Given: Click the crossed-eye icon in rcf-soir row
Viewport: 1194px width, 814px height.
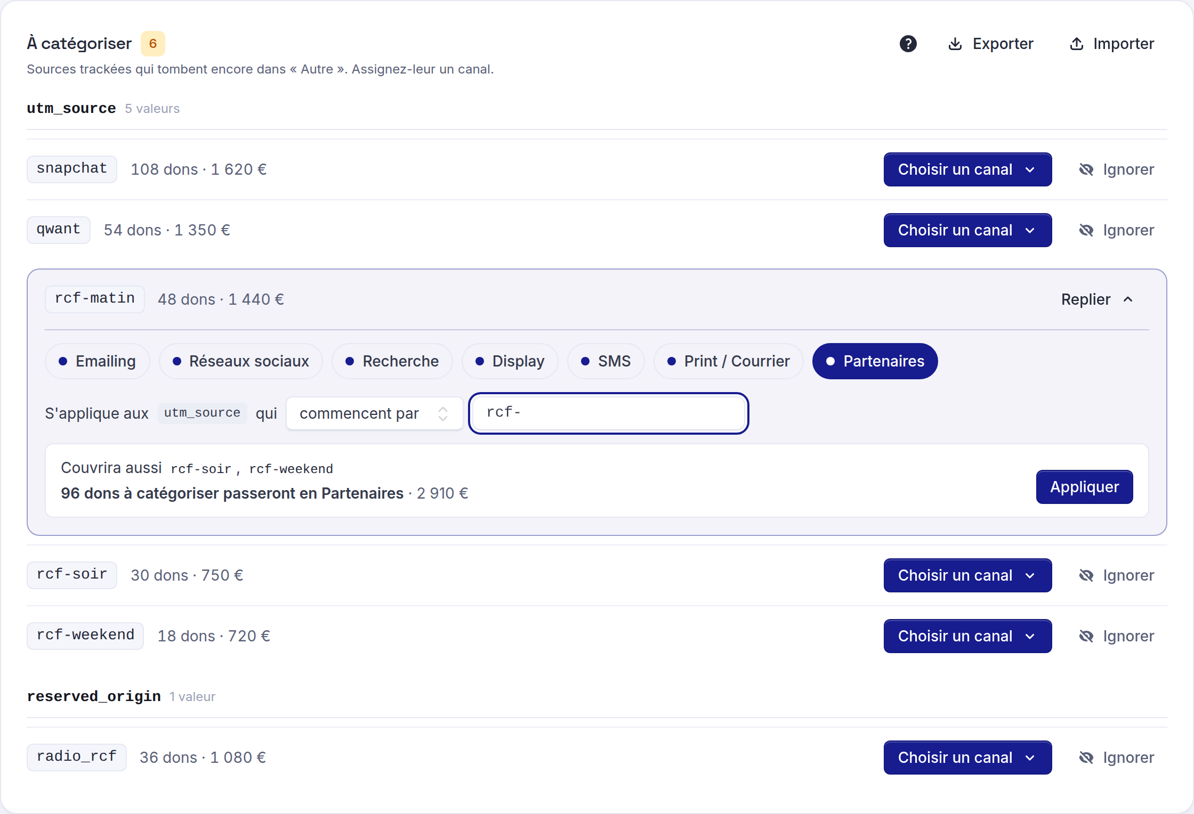Looking at the screenshot, I should coord(1086,575).
